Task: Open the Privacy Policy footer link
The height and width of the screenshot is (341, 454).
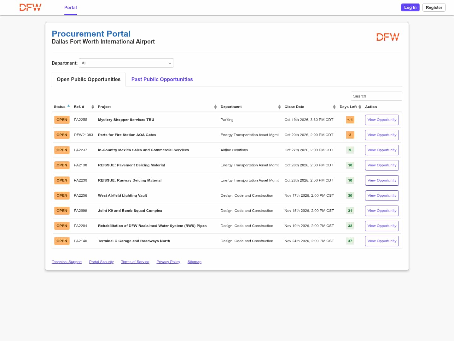Action: tap(168, 262)
